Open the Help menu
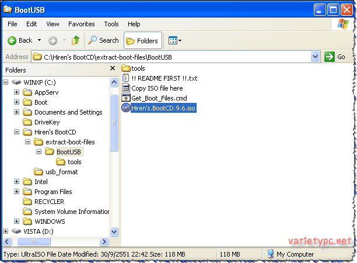The image size is (357, 263). pyautogui.click(x=134, y=24)
